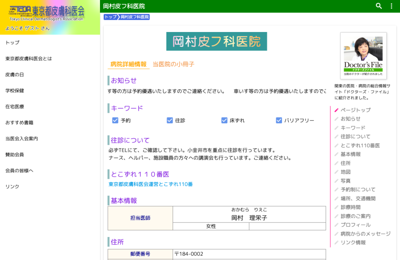Image resolution: width=400 pixels, height=260 pixels.
Task: Select the 病院詳細情報 tab
Action: pos(129,64)
